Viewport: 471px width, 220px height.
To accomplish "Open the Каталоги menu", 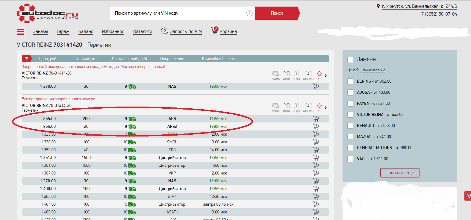I will pos(143,31).
